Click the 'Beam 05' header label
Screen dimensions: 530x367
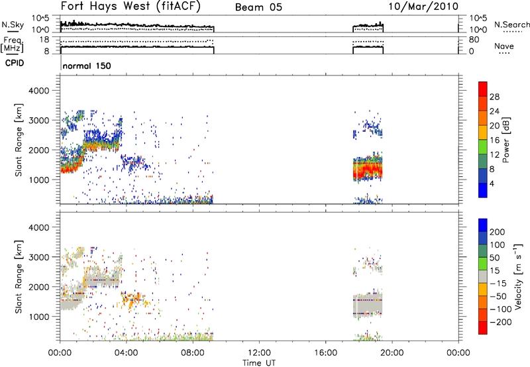pyautogui.click(x=258, y=7)
